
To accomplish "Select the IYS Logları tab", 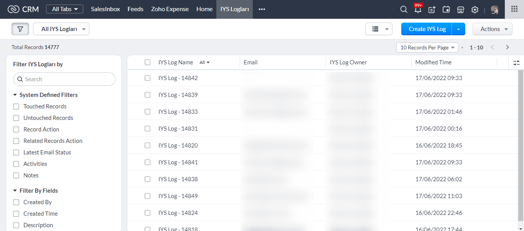I will point(235,9).
